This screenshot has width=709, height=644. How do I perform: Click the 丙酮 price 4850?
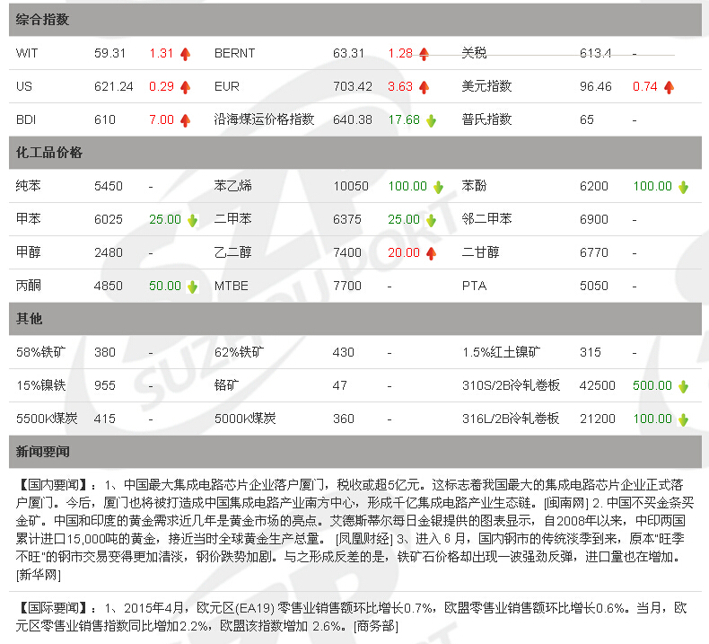coord(109,286)
